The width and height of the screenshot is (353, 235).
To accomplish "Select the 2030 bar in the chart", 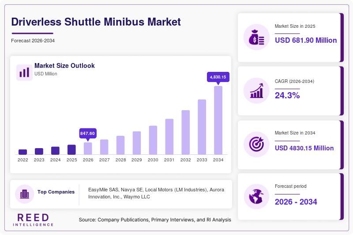I will point(153,140).
